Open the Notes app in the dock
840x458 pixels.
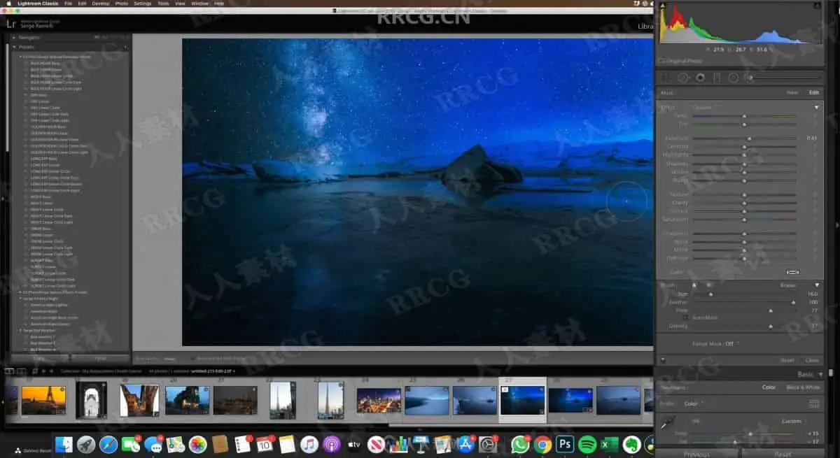[287, 444]
